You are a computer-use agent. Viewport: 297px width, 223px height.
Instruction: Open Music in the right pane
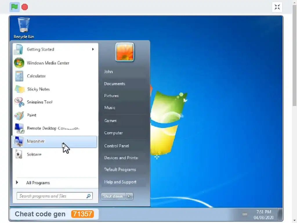click(x=110, y=108)
